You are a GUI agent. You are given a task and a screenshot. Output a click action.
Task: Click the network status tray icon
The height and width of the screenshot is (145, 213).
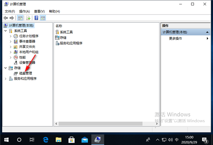164,140
